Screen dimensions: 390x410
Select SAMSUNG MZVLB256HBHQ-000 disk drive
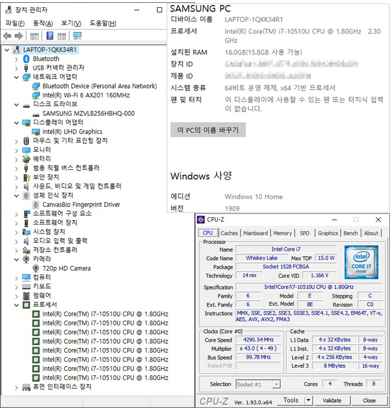[x=89, y=114]
